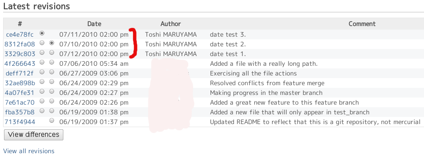
Task: Select second radio button for 8312fa08 row
Action: point(52,42)
